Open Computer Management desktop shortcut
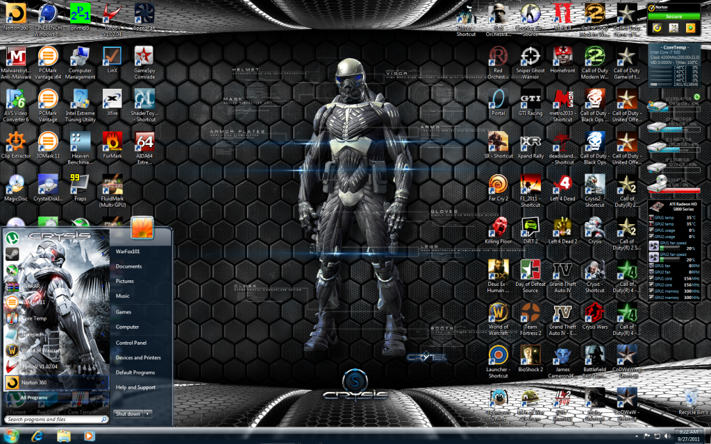Screen dimensions: 711x444 (80, 63)
